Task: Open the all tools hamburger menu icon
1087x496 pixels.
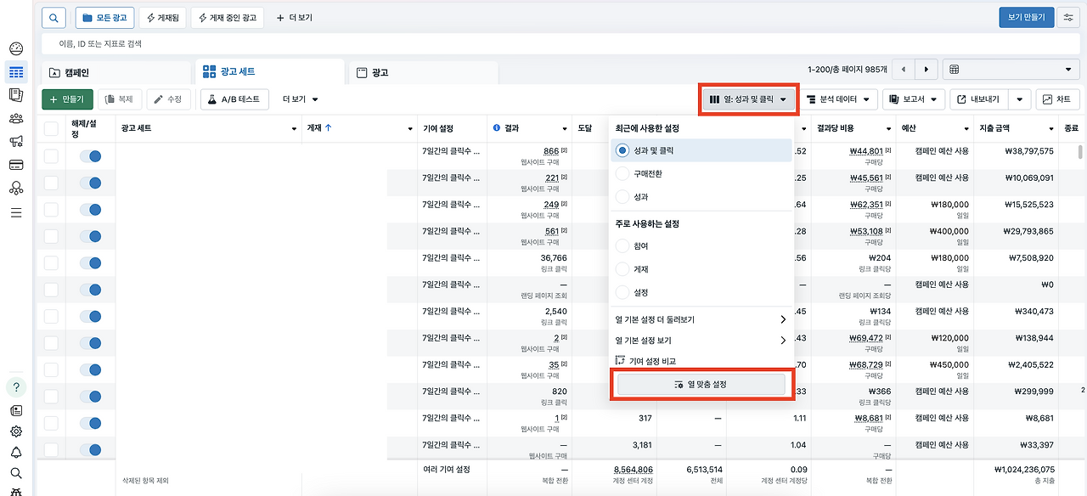Action: point(16,212)
